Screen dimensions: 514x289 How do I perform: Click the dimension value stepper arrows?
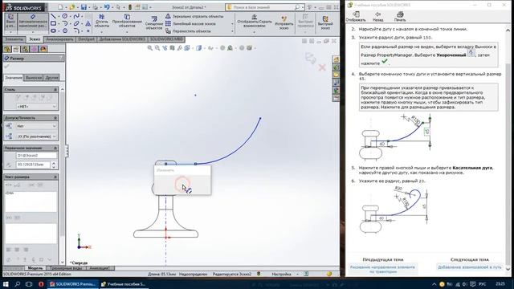click(54, 165)
